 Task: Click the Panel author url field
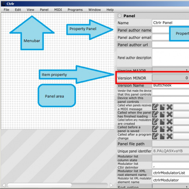point(171,45)
